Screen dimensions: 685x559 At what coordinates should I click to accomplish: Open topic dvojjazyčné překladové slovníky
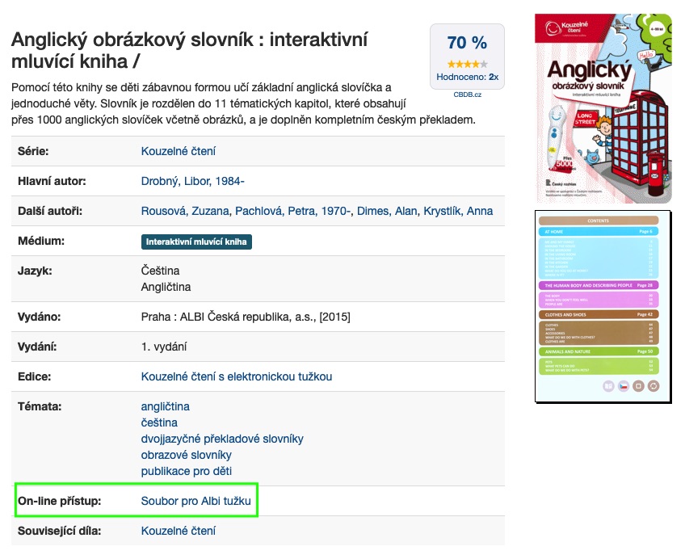click(222, 439)
